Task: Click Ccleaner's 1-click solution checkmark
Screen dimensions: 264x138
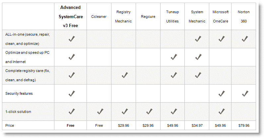Action: coord(100,111)
